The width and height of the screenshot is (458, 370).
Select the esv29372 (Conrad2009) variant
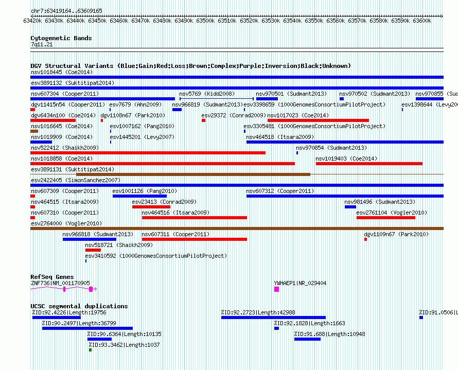click(x=204, y=120)
